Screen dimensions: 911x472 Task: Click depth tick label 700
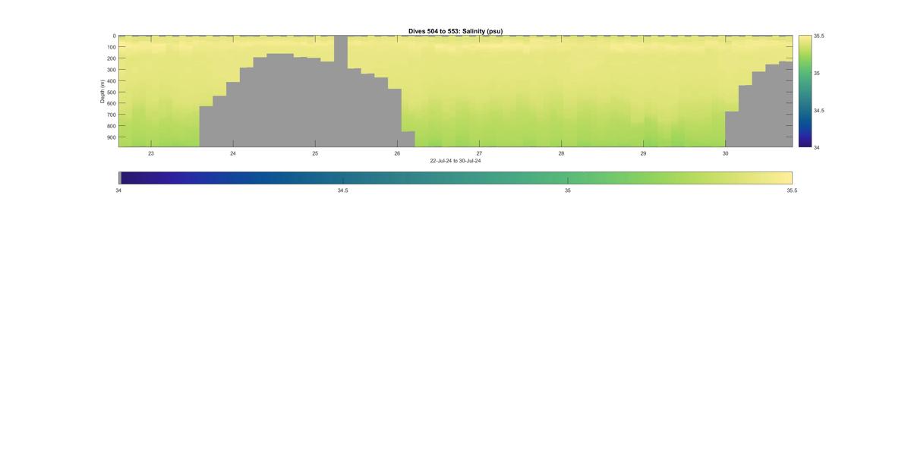[x=111, y=115]
